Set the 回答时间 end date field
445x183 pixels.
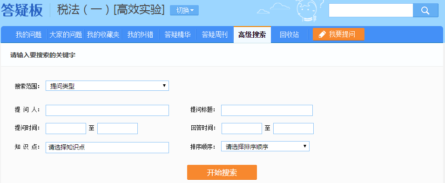point(293,128)
